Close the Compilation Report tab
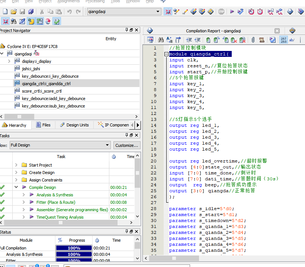Image resolution: width=305 pixels, height=267 pixels. (x=277, y=31)
